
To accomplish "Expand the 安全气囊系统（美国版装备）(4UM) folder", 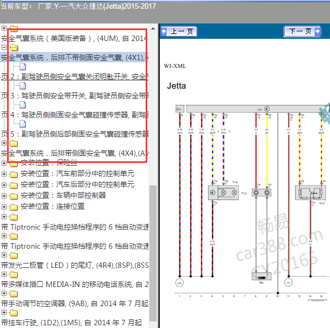I will pos(4,28).
